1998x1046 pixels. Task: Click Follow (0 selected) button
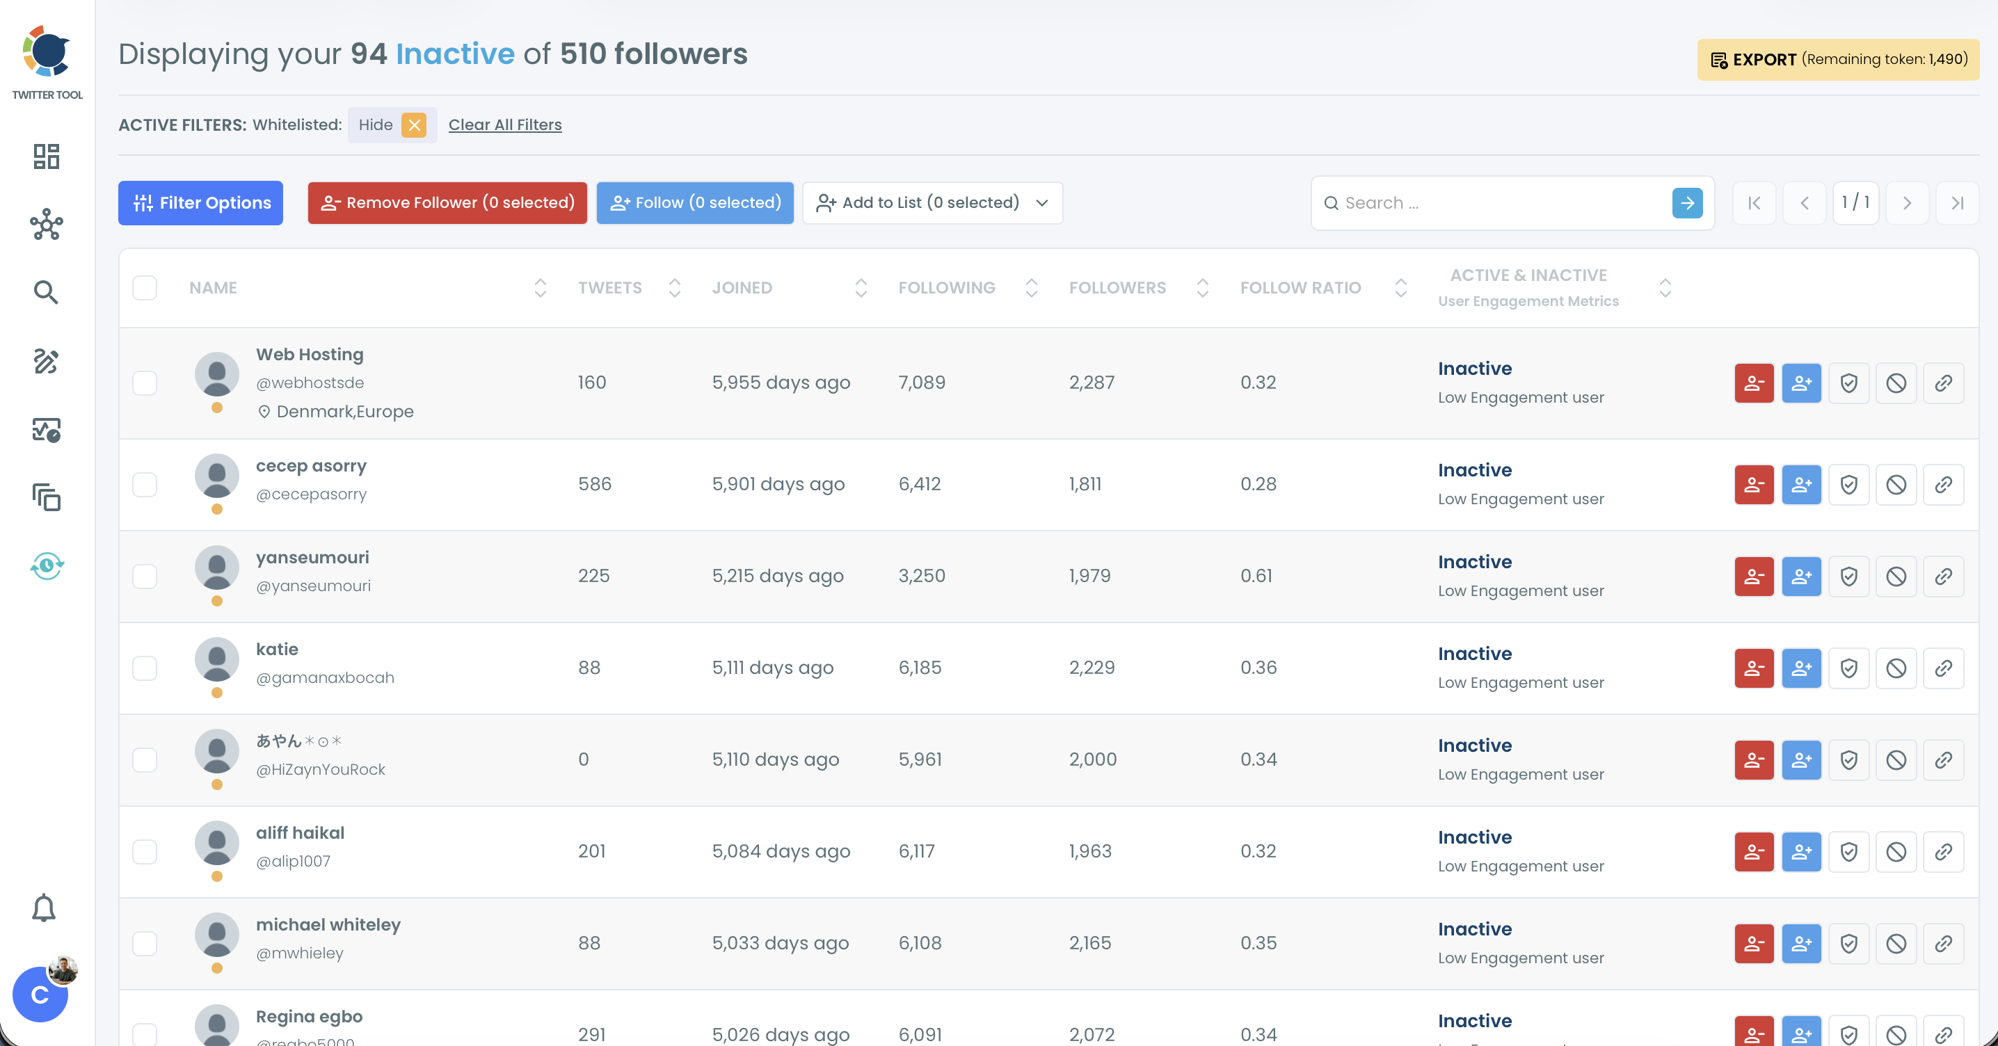tap(695, 202)
